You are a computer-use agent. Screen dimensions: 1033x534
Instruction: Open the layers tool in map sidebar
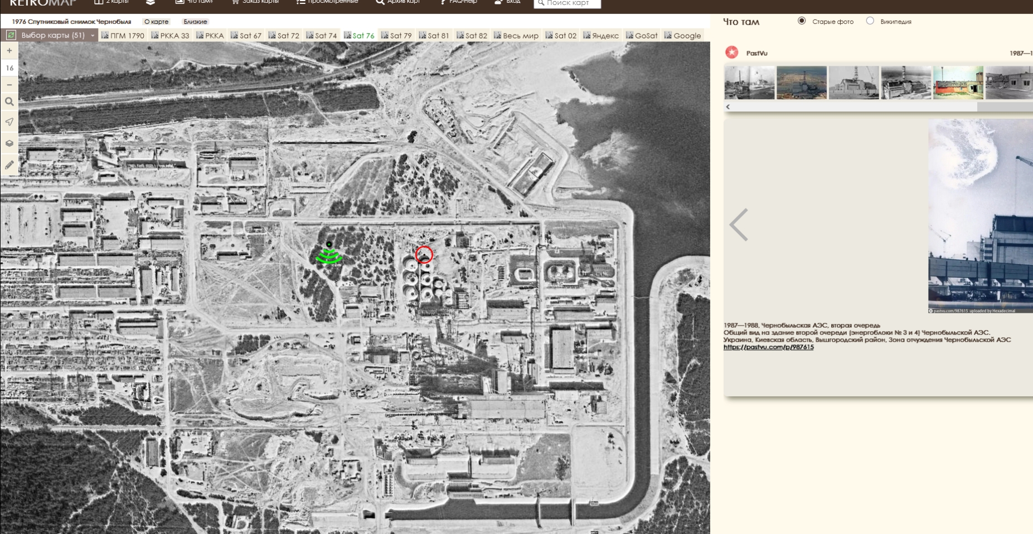9,143
